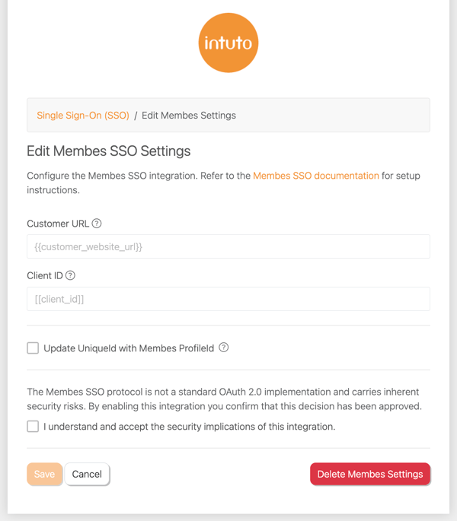Click the OAuth 2.0 security warning text
The width and height of the screenshot is (457, 521).
(x=225, y=399)
